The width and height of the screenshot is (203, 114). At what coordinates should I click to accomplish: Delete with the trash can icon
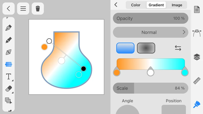(x=38, y=9)
